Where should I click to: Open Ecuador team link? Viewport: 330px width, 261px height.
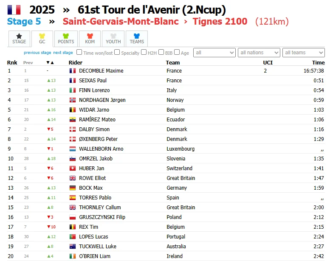[176, 119]
